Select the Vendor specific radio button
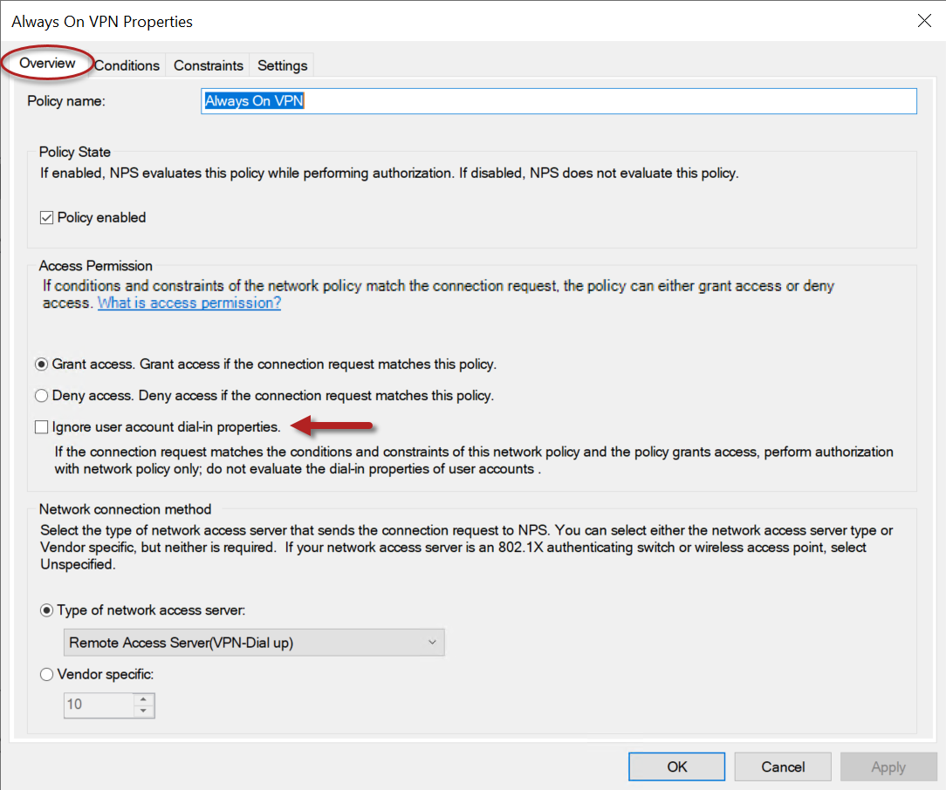This screenshot has width=946, height=790. click(47, 674)
